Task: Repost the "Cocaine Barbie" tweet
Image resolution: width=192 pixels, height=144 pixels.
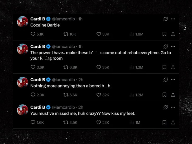Action: [x=66, y=34]
